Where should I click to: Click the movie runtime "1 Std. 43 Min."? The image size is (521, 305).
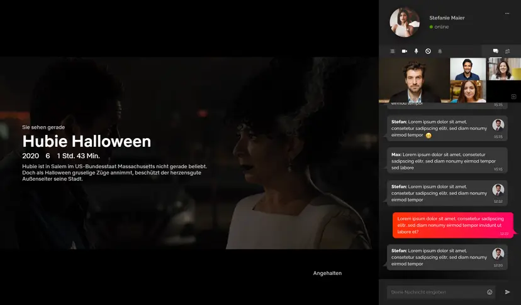pos(79,156)
